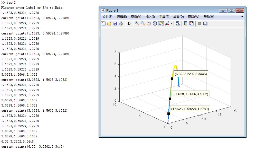This screenshot has width=256, height=150.
Task: Select the Zoom Out tool
Action: point(143,23)
